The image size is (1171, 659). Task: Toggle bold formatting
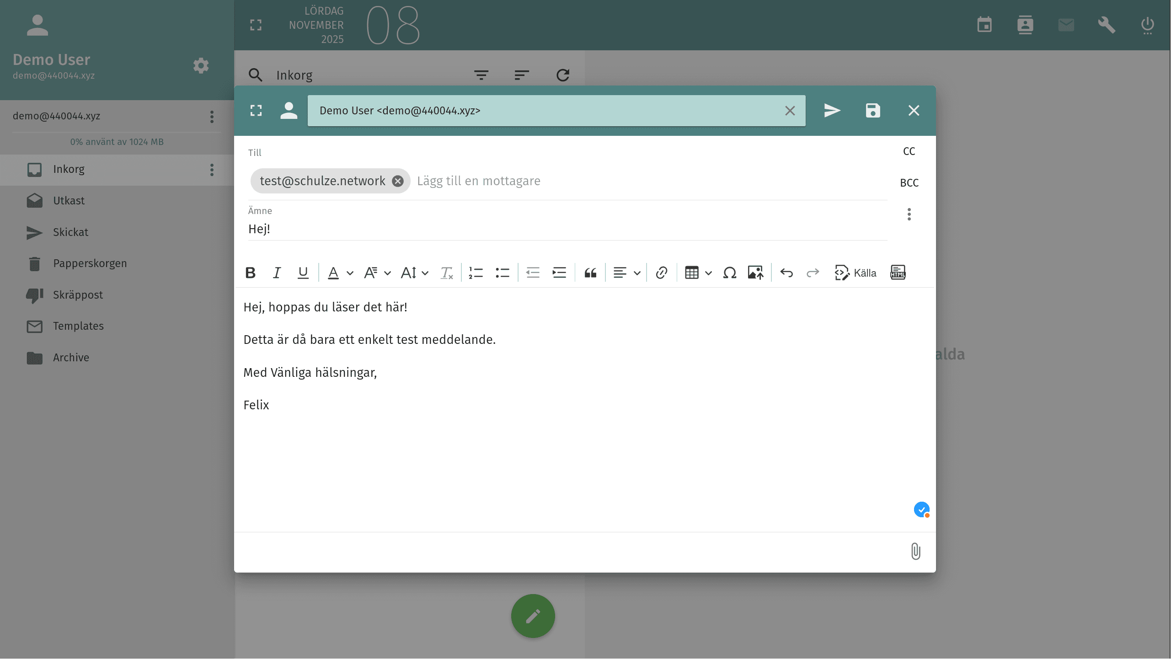point(250,273)
